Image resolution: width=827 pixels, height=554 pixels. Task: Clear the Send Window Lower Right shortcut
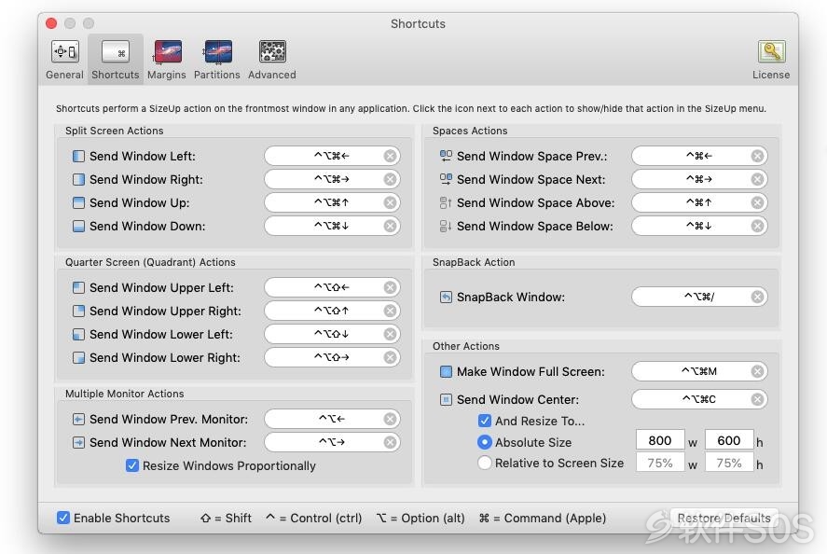point(390,357)
